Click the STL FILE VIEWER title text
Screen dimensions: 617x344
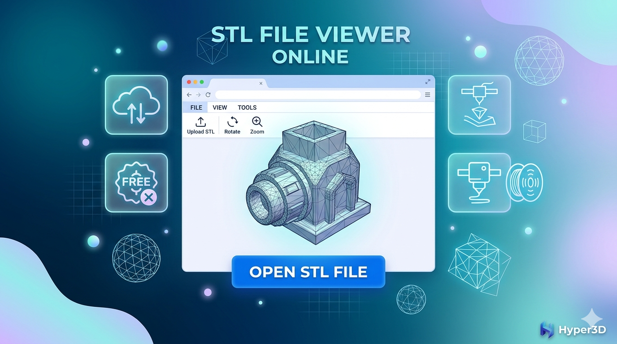pos(310,35)
